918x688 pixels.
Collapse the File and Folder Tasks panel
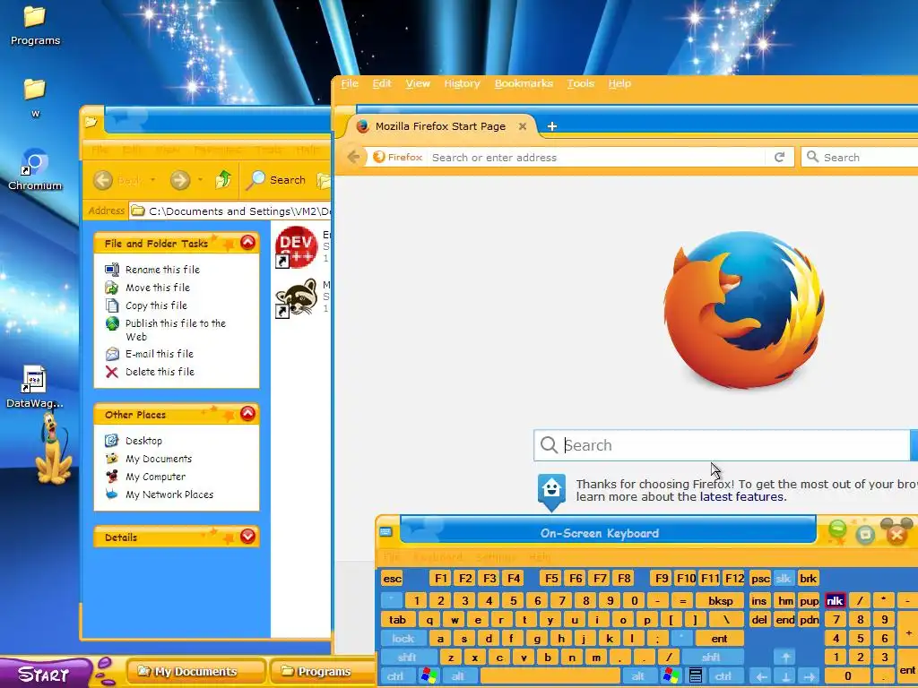[x=247, y=242]
